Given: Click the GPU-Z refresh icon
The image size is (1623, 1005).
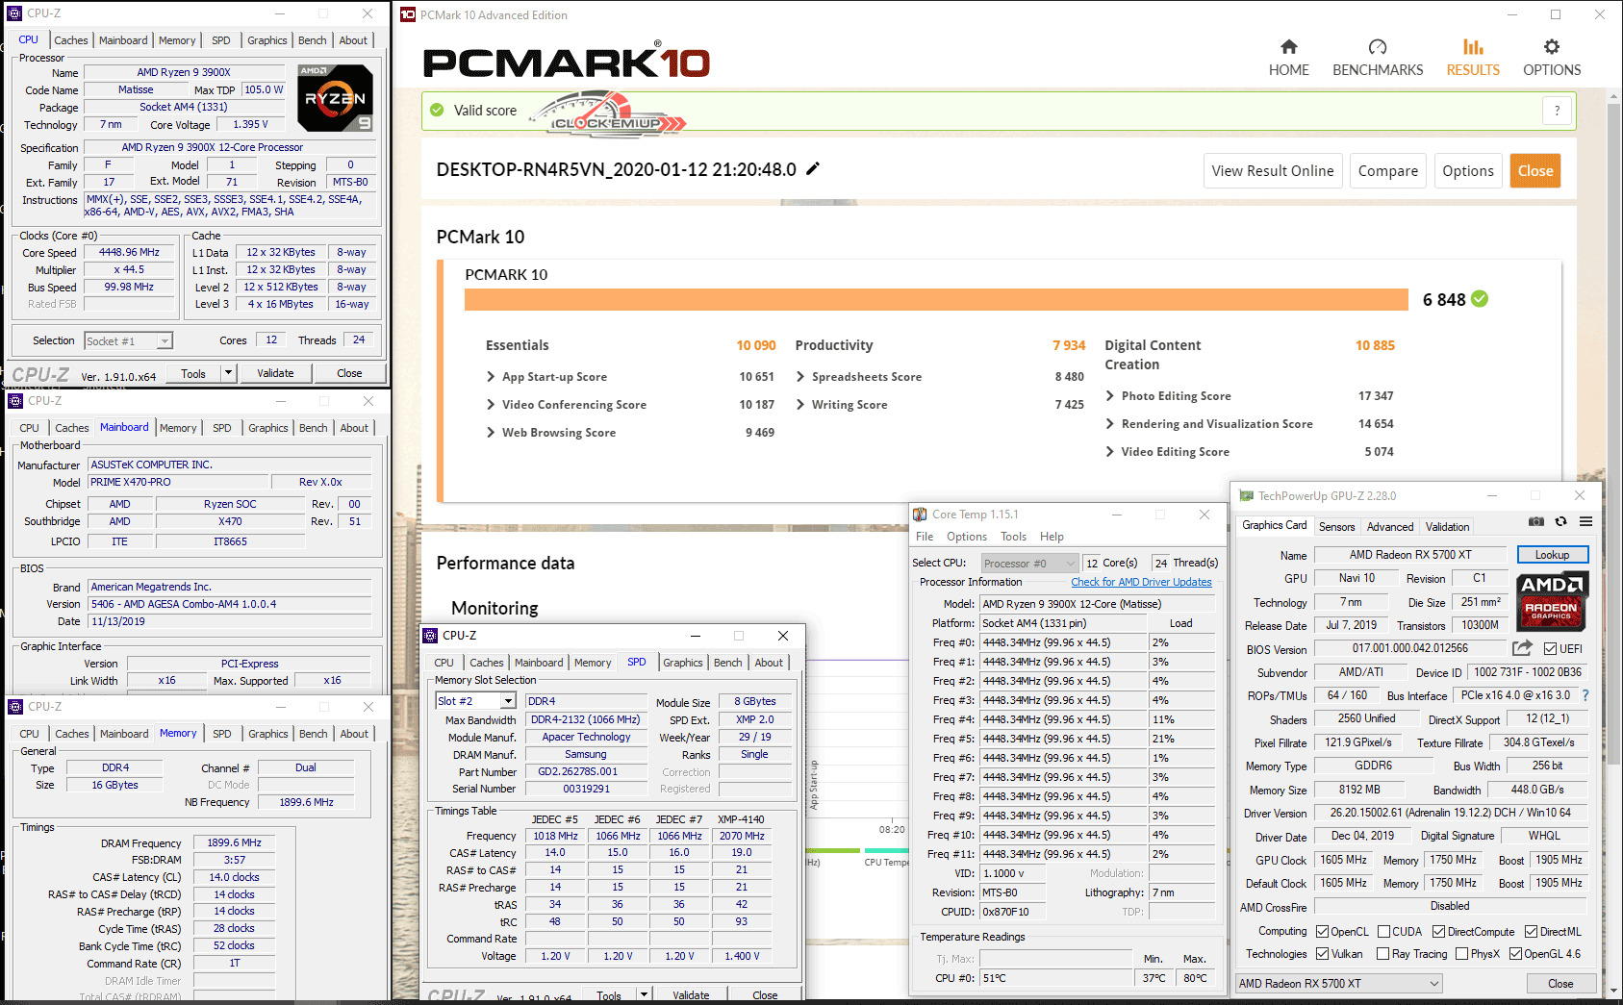Looking at the screenshot, I should click(1560, 521).
